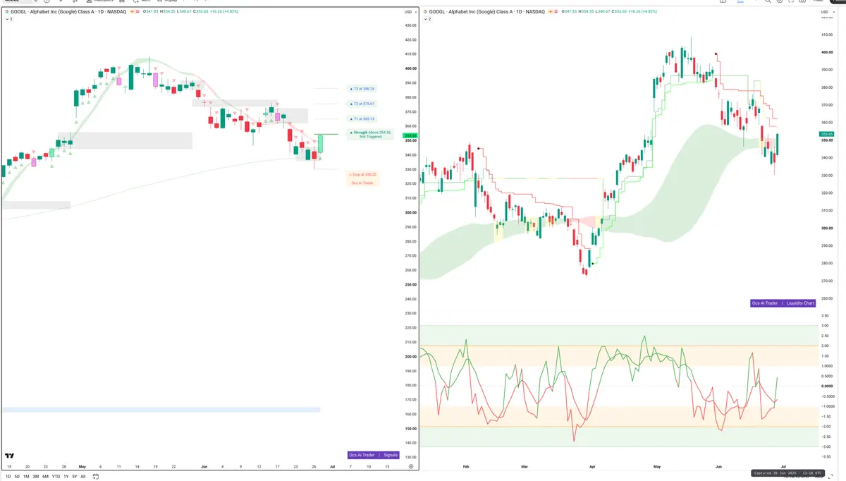The image size is (846, 481).
Task: Open left chart axis settings gear
Action: tap(410, 466)
